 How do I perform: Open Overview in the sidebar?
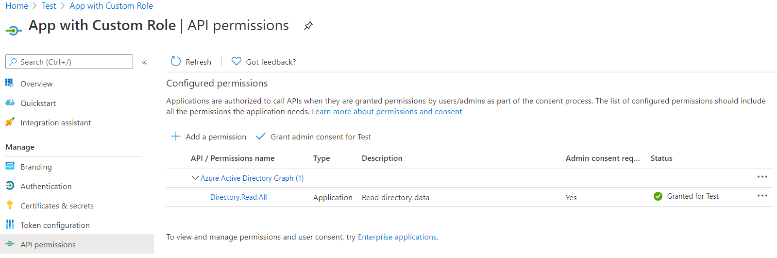36,84
